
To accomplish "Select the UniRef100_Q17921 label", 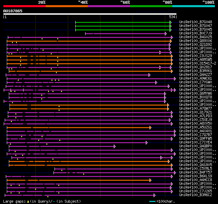I will (x=196, y=112).
